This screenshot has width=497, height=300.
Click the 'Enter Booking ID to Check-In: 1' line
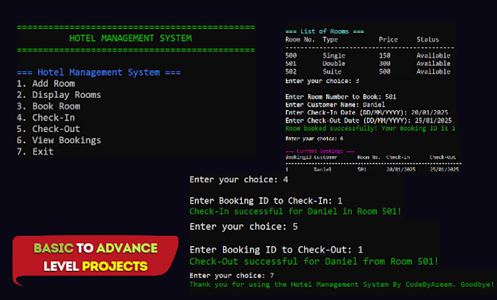tap(266, 201)
